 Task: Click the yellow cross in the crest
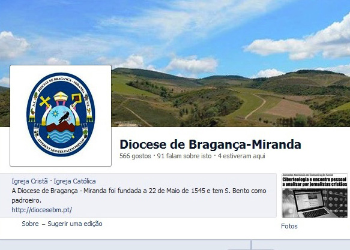pos(44,101)
